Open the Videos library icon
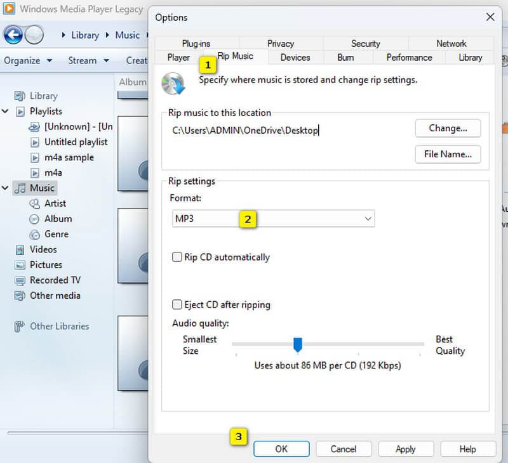This screenshot has width=508, height=463. pos(20,250)
